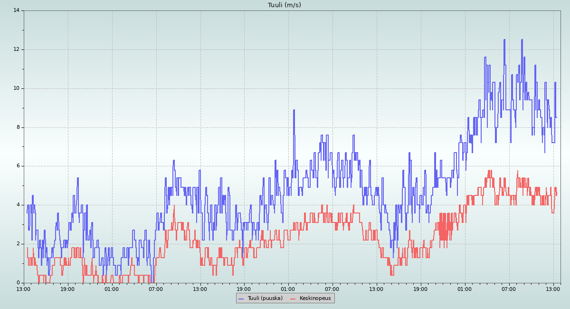Click the 4 tick label on y-axis

pos(18,205)
